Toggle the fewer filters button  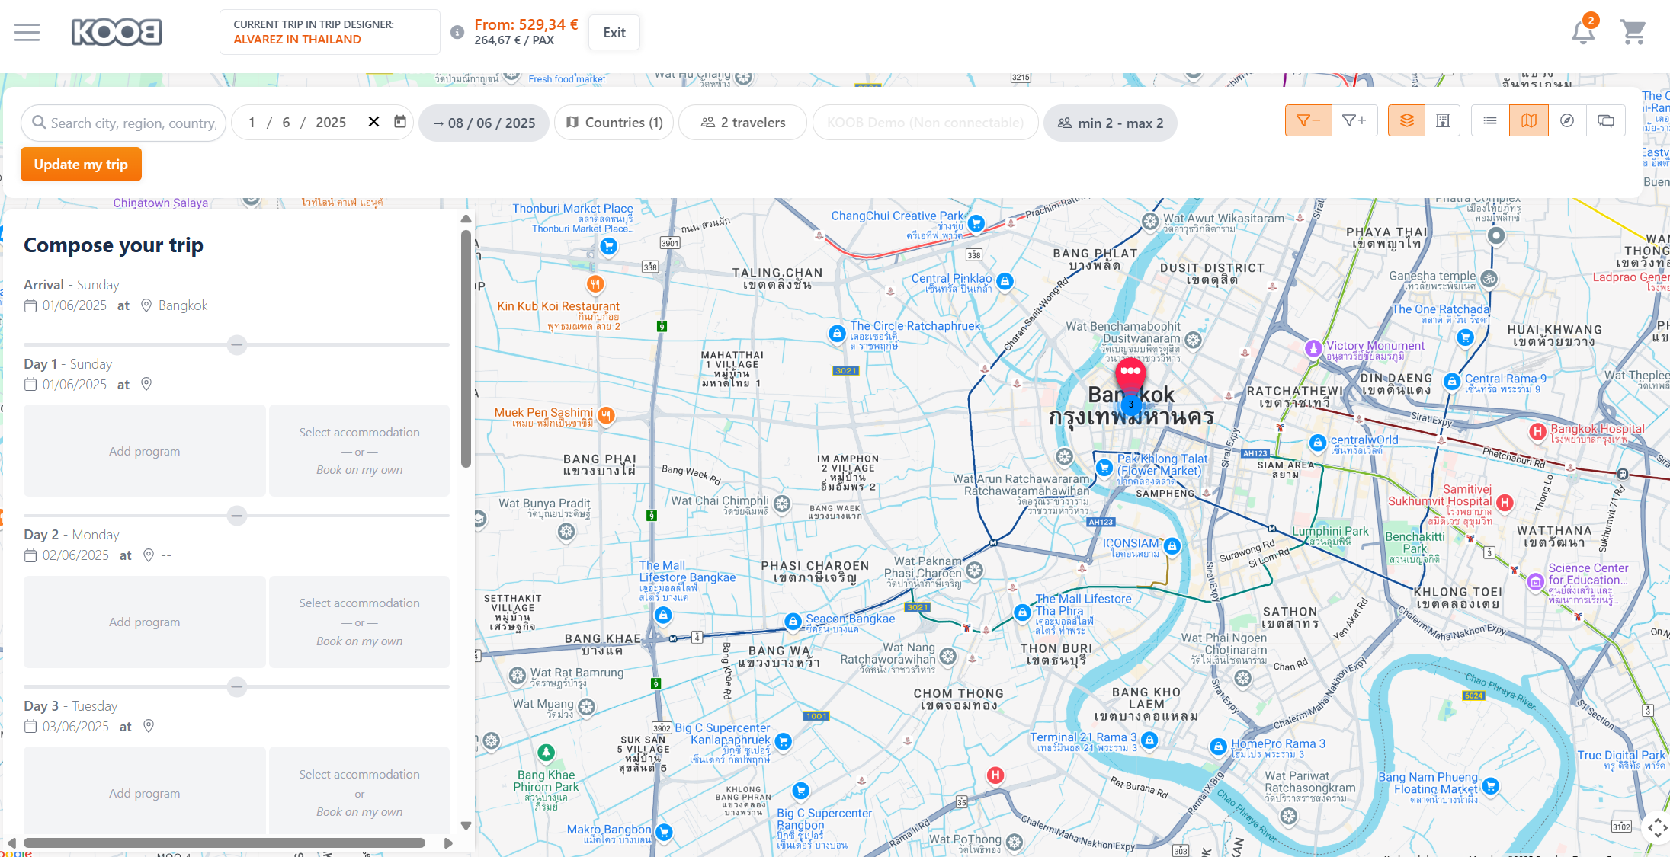[1308, 120]
